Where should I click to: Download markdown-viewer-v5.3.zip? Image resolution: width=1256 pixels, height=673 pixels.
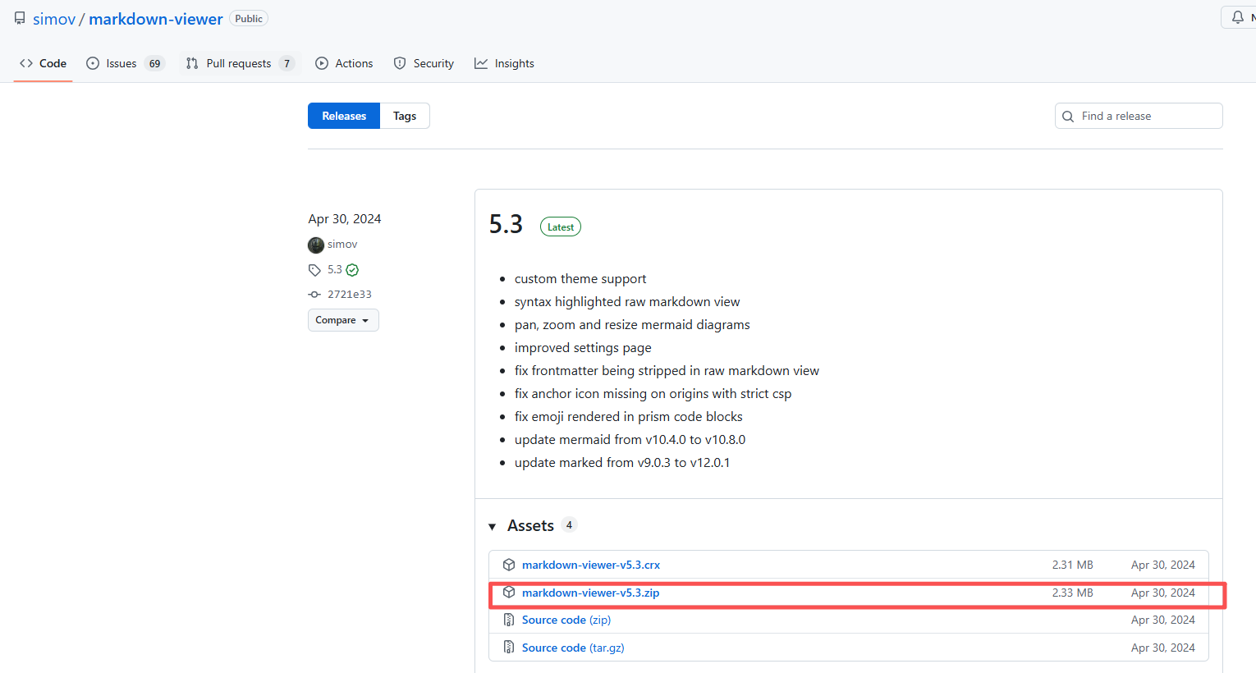[591, 593]
